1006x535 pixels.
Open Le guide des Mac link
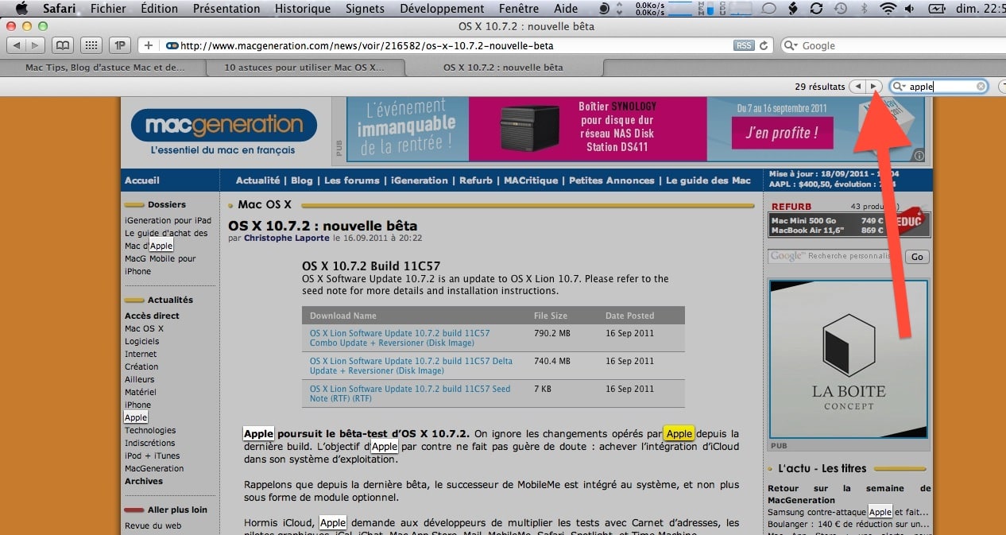[x=708, y=180]
